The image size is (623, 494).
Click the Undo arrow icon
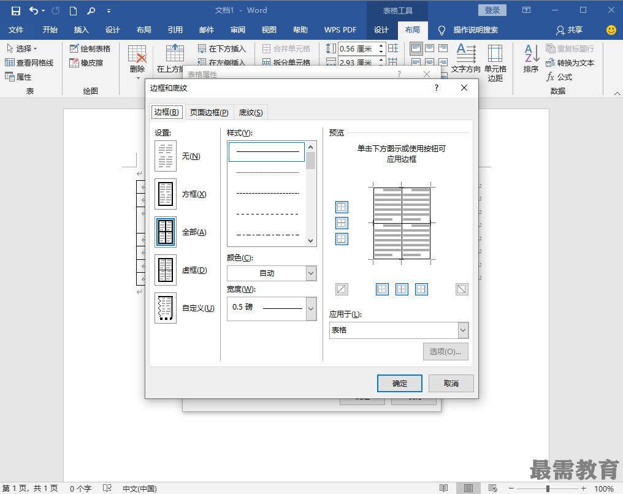pos(34,10)
